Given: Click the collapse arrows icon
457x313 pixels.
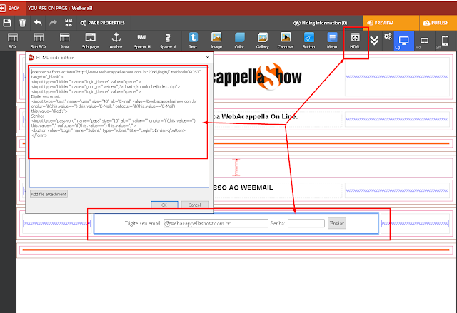Looking at the screenshot, I should 69,23.
